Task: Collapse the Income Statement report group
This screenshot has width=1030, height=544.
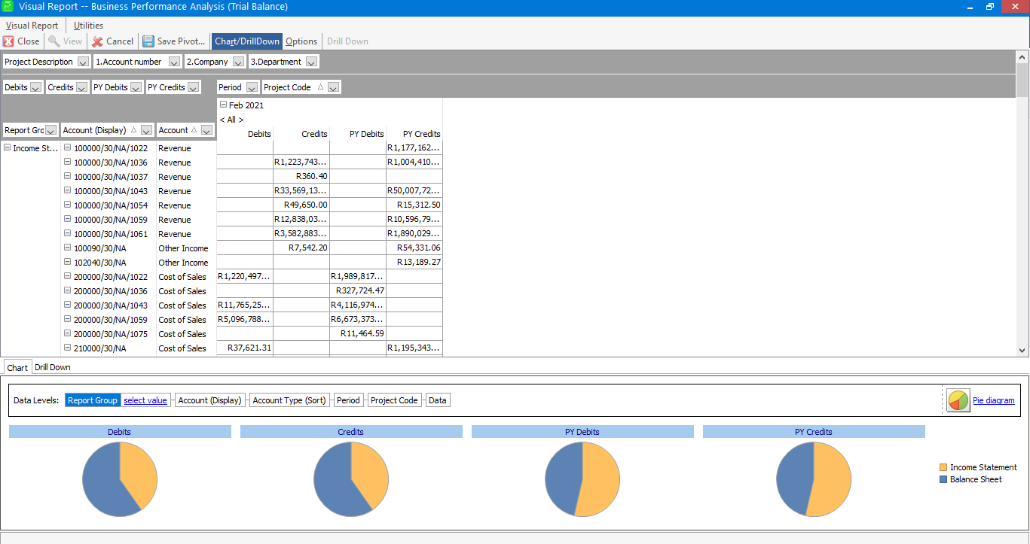Action: pos(8,148)
